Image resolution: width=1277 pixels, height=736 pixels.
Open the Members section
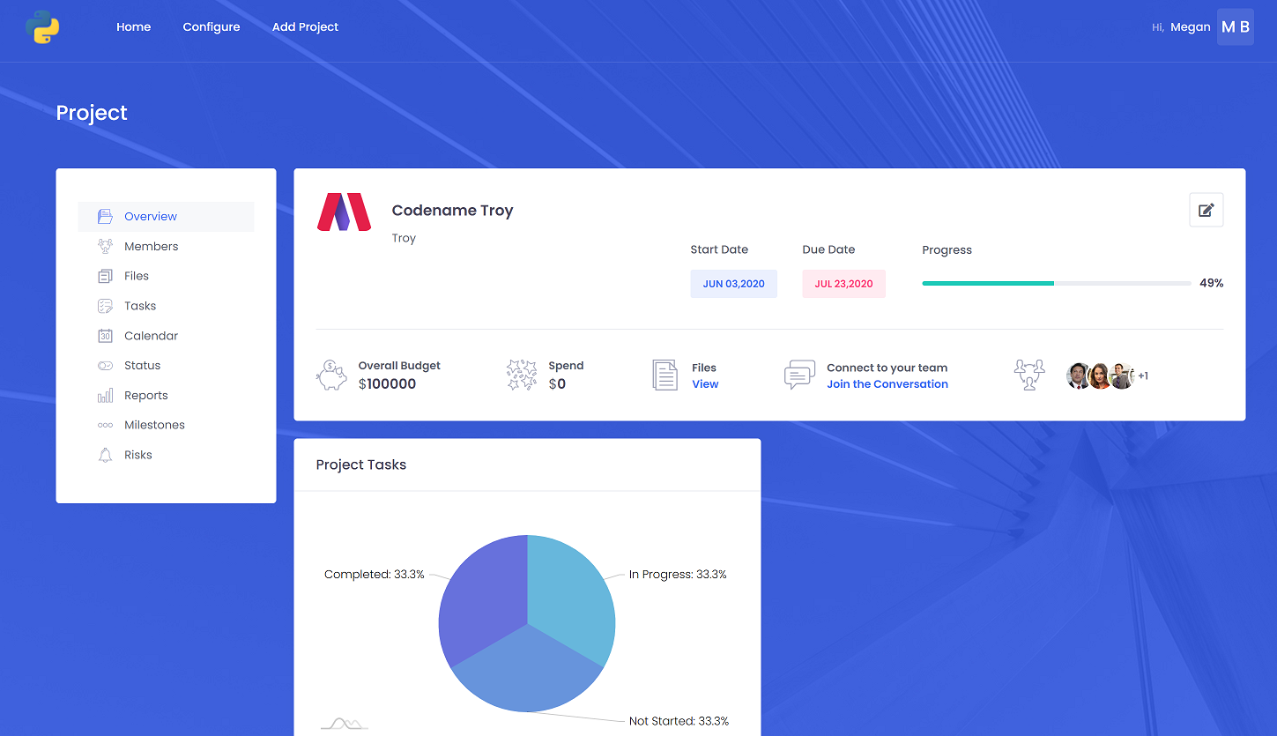[x=166, y=246]
